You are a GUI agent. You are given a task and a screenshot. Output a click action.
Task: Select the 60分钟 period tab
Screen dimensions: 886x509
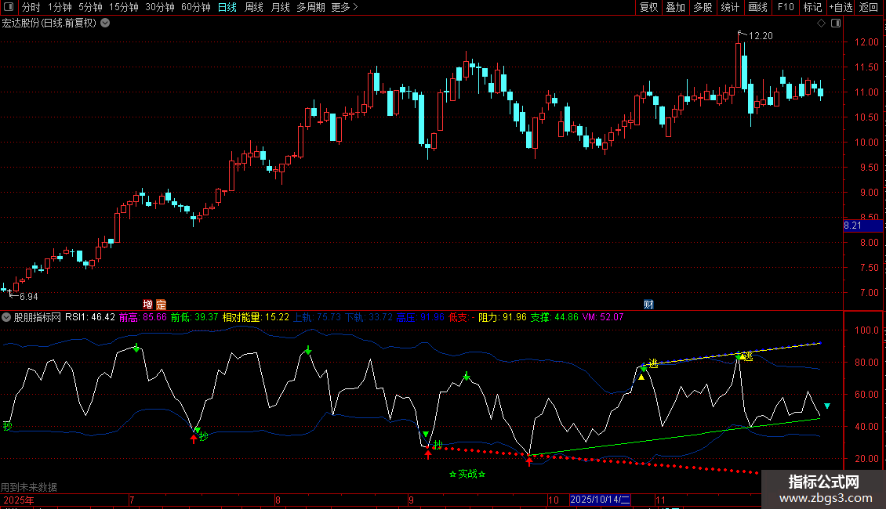click(x=195, y=7)
